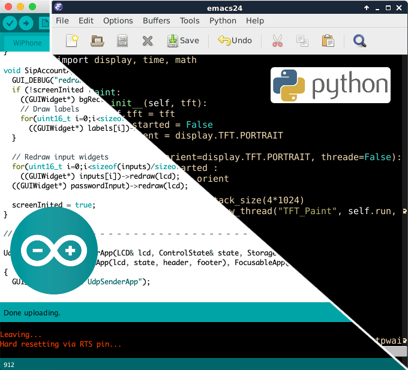Expand the Options menu
The image size is (408, 370).
tap(118, 20)
